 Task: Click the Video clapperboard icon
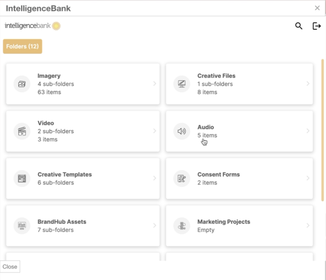pyautogui.click(x=22, y=131)
